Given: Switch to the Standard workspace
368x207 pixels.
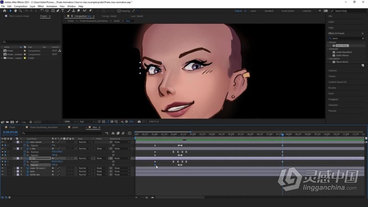Looking at the screenshot, I should (x=269, y=11).
